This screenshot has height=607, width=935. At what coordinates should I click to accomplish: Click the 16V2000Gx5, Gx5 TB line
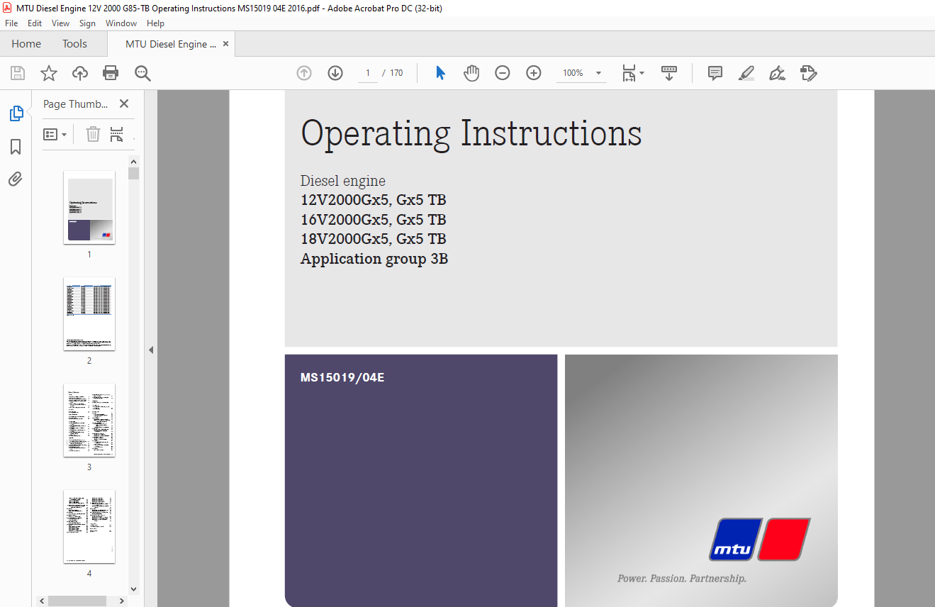(x=374, y=220)
